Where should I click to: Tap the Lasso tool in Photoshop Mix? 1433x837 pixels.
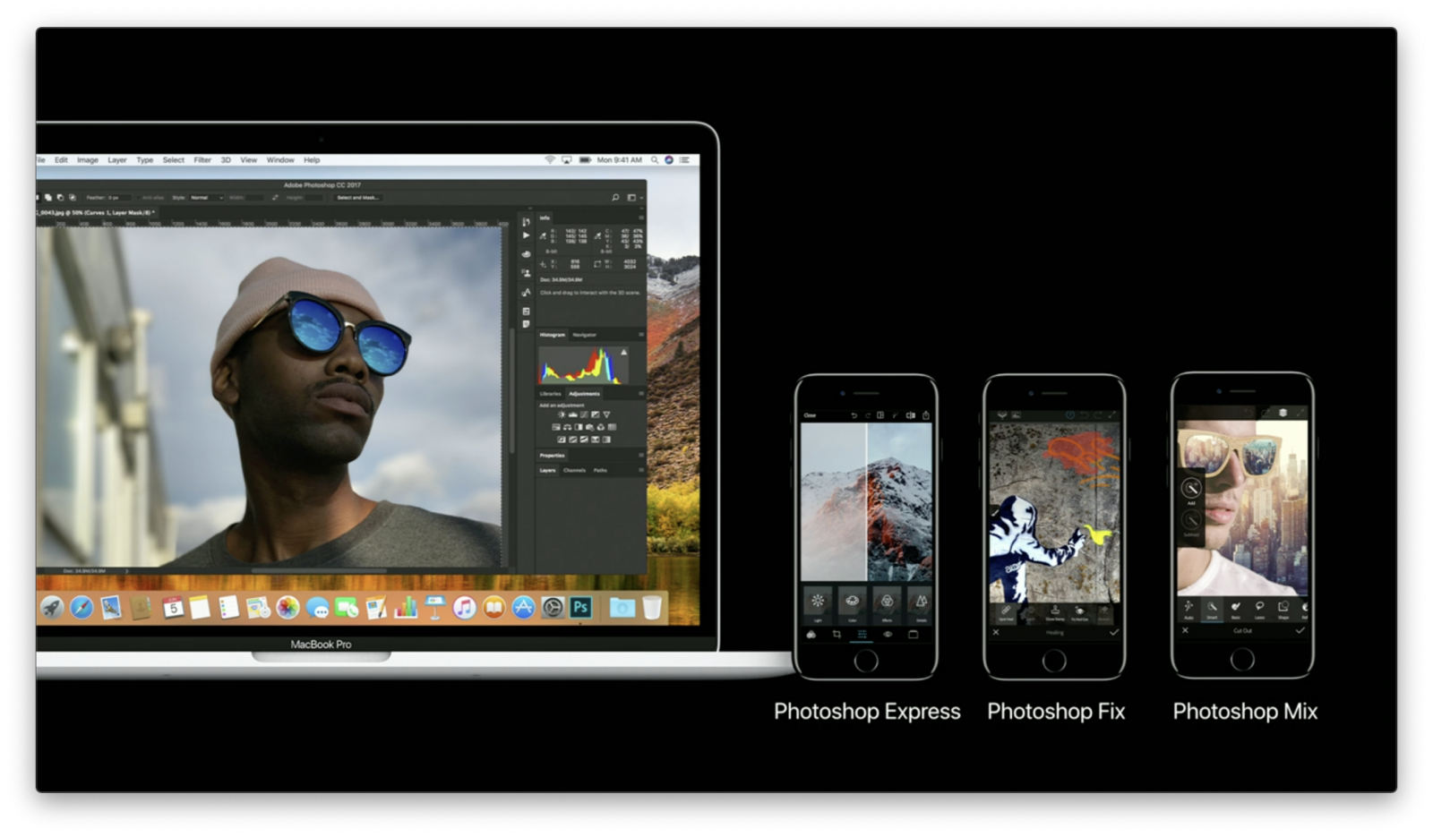coord(1259,608)
